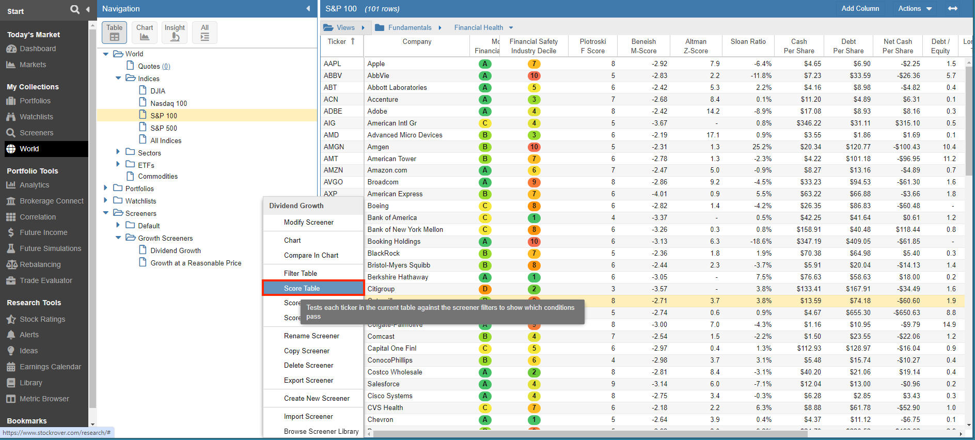The image size is (975, 440).
Task: Expand the Sectors folder
Action: click(x=118, y=152)
